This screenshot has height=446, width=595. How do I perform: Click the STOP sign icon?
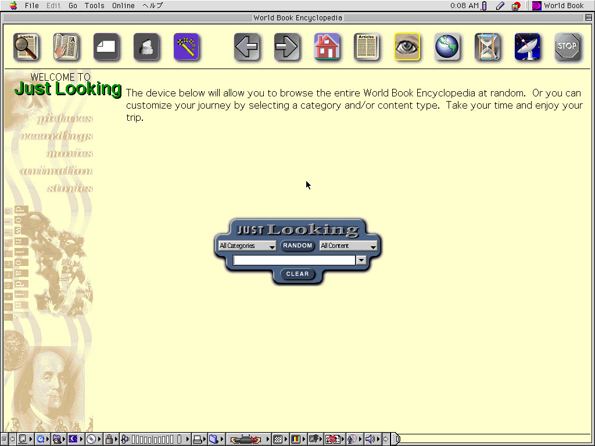[x=567, y=47]
